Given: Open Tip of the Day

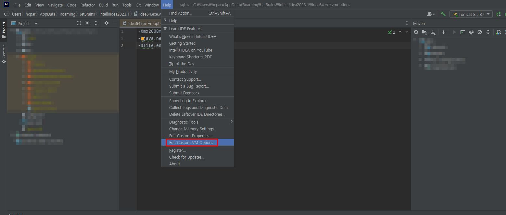Looking at the screenshot, I should [x=197, y=64].
